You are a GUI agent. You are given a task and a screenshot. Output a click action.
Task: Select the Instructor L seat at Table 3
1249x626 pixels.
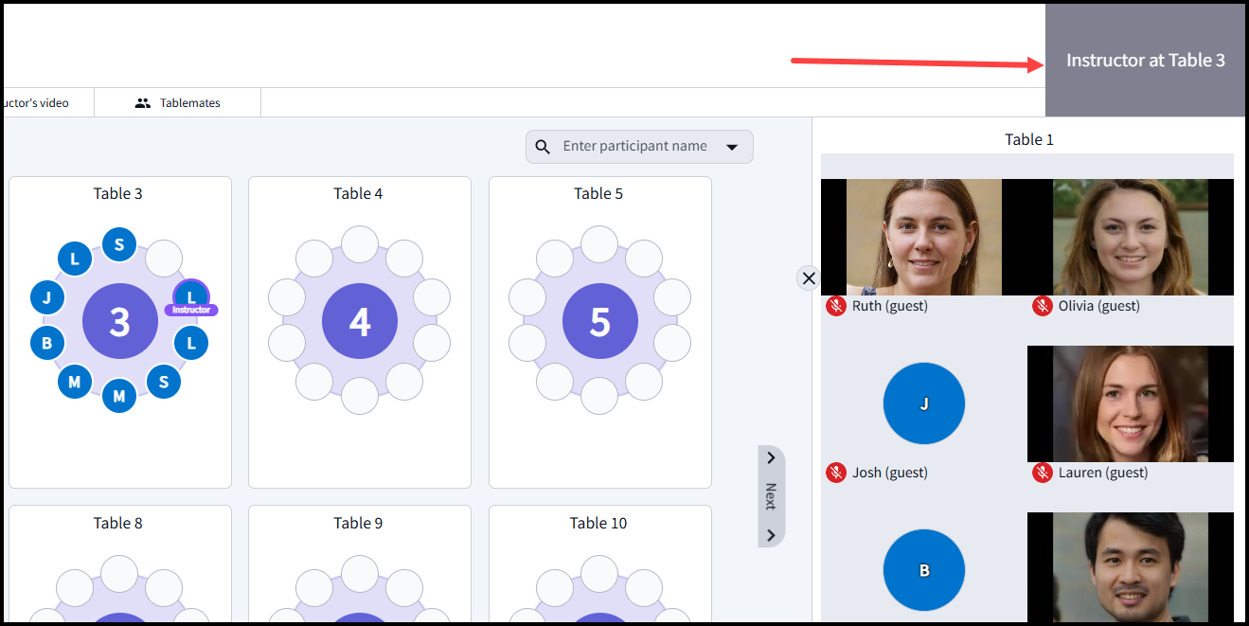(x=191, y=298)
